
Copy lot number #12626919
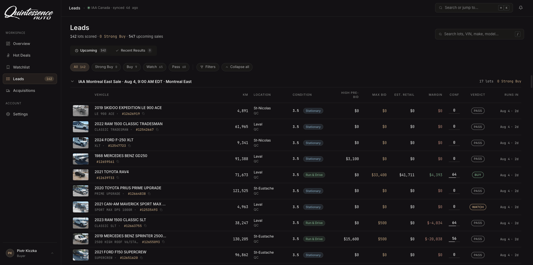(144, 114)
